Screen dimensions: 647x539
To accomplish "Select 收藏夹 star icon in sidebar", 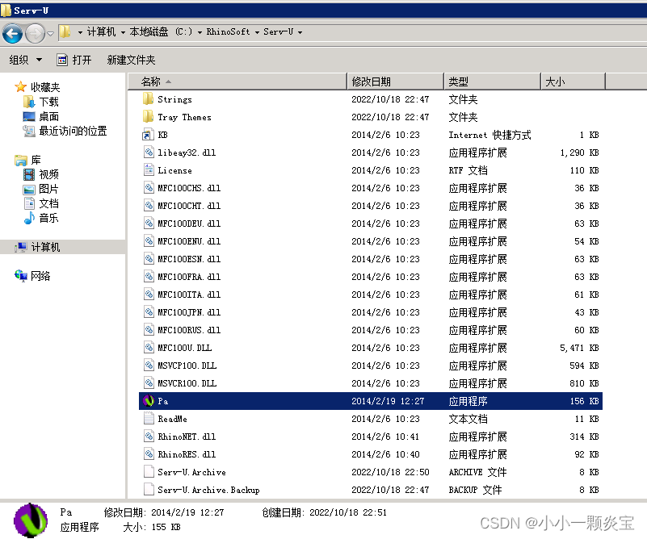I will pos(20,87).
